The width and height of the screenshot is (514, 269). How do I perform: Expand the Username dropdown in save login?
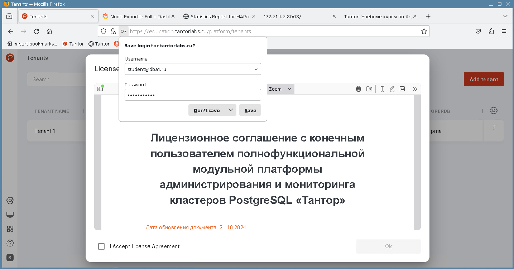pyautogui.click(x=256, y=69)
